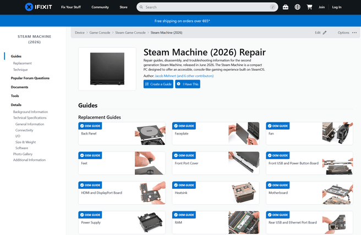Click the Edit pencil icon

click(325, 32)
